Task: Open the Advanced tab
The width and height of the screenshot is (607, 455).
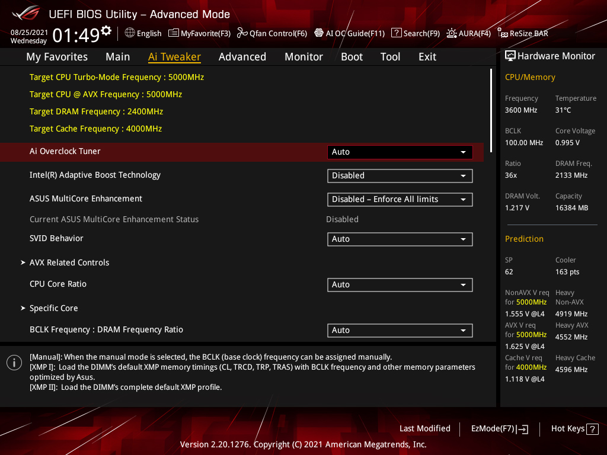Action: point(242,57)
